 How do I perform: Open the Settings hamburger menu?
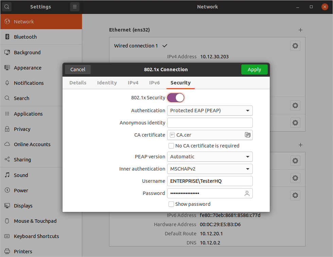tap(75, 7)
